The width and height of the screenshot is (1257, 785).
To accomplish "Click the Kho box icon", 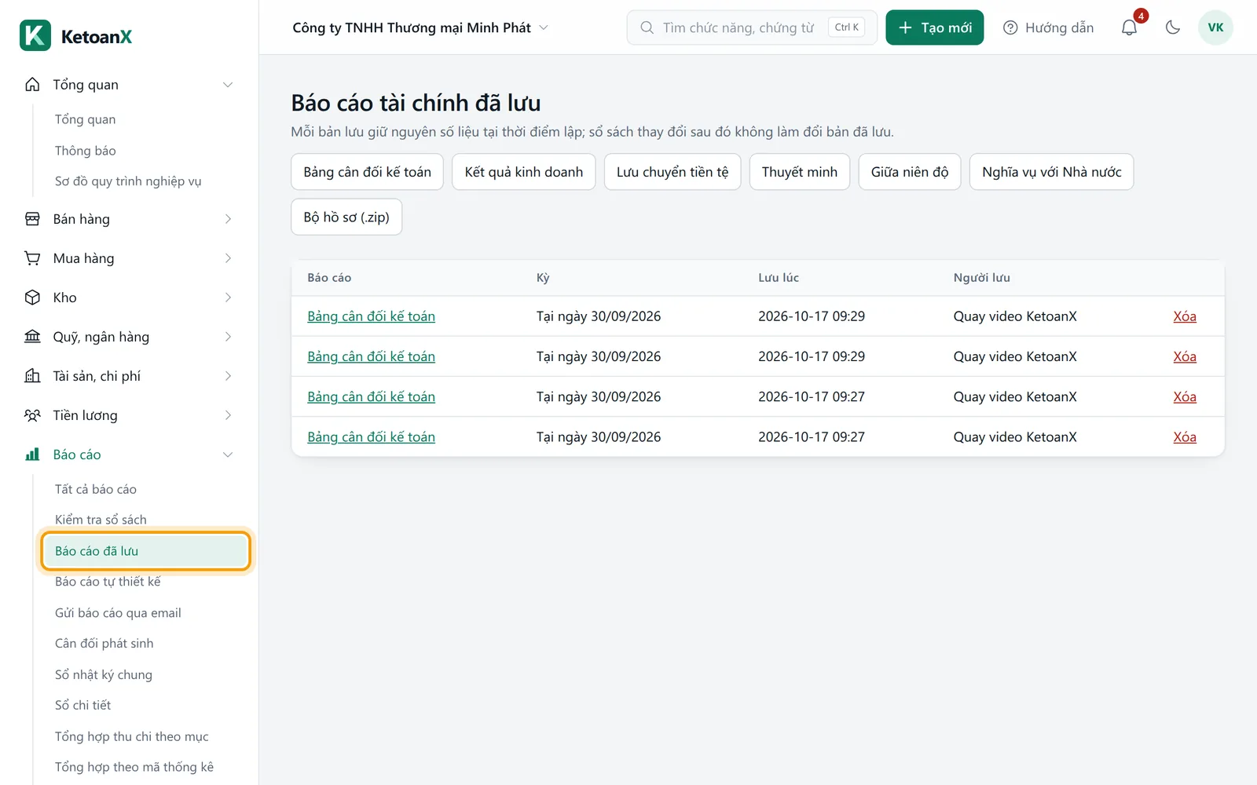I will (x=32, y=298).
